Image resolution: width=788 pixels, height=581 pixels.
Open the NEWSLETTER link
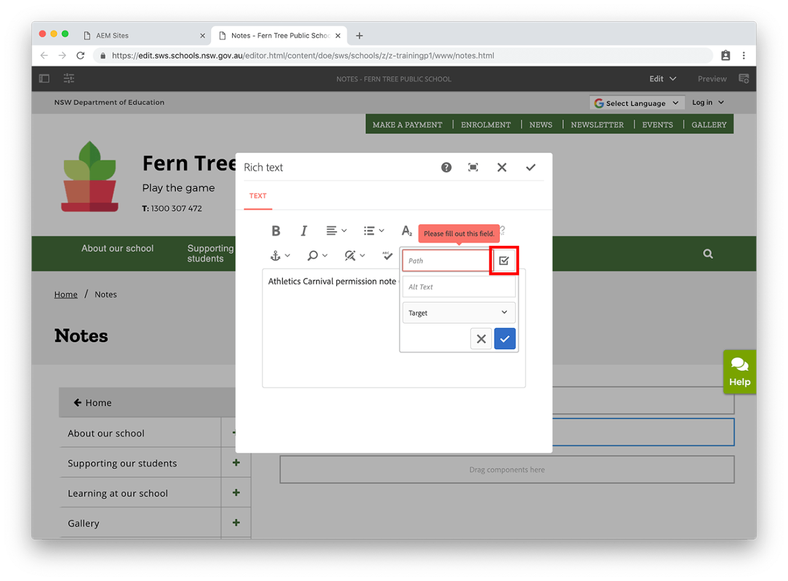pos(597,124)
